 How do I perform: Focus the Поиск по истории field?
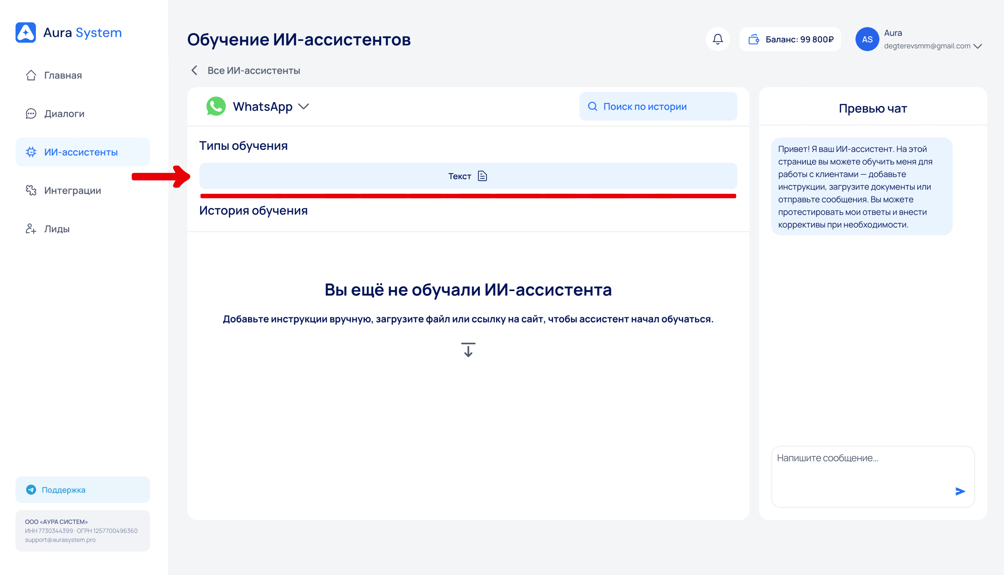click(658, 106)
